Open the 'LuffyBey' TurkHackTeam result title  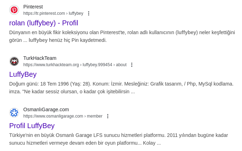click(x=23, y=74)
